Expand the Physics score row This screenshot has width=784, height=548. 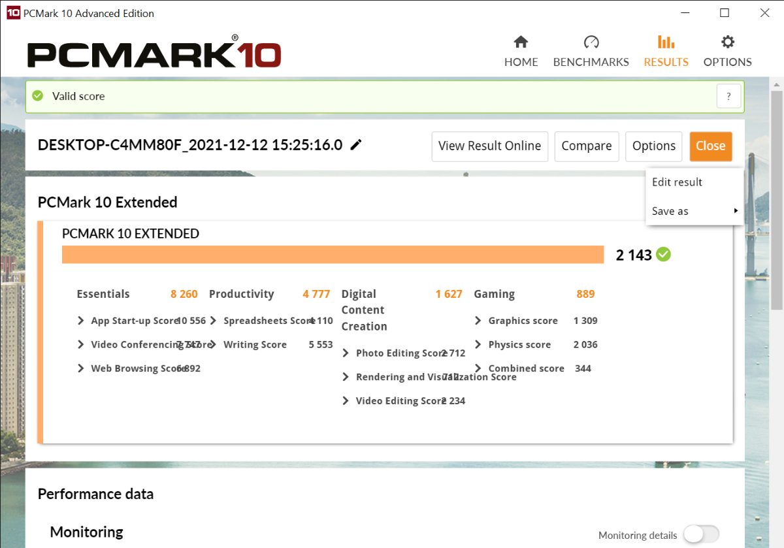(478, 345)
